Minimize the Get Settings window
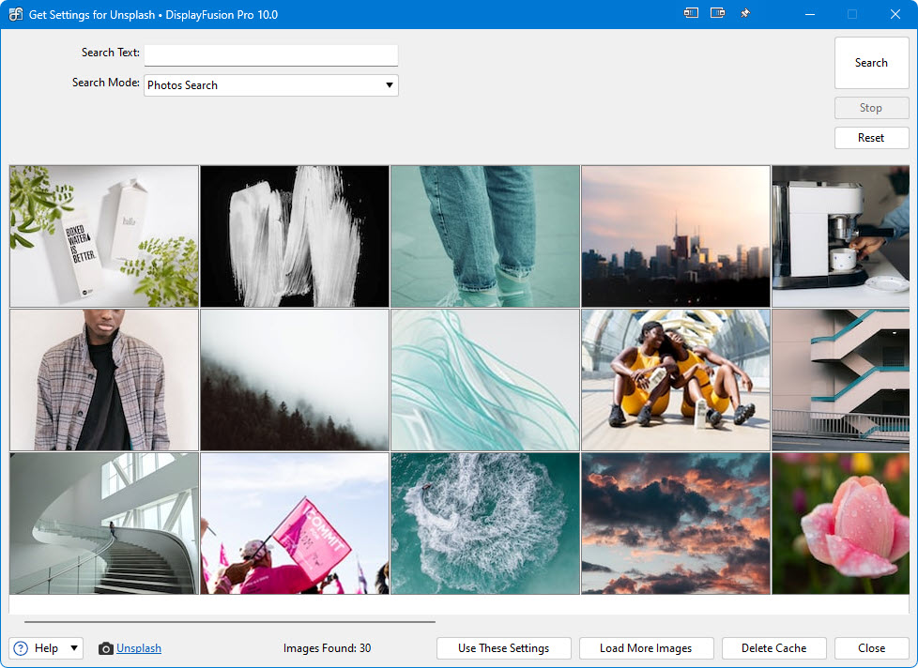 coord(810,14)
